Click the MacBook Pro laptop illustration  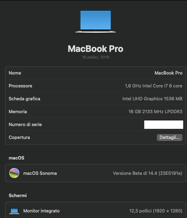pyautogui.click(x=96, y=21)
